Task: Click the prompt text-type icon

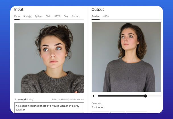Action: point(15,99)
